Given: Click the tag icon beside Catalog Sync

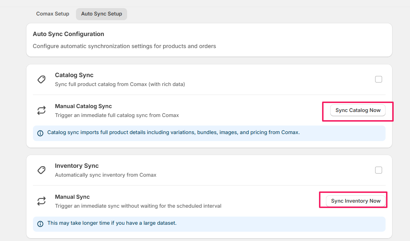Looking at the screenshot, I should point(41,79).
